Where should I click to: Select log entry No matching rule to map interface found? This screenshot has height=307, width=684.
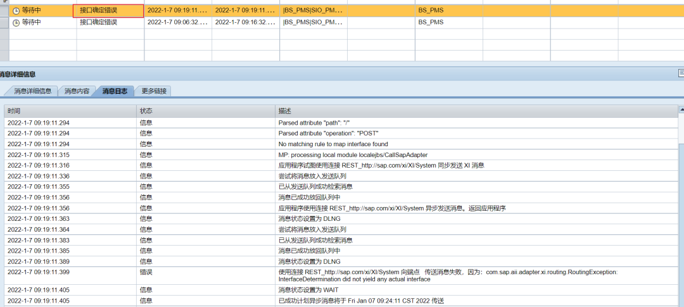click(333, 144)
